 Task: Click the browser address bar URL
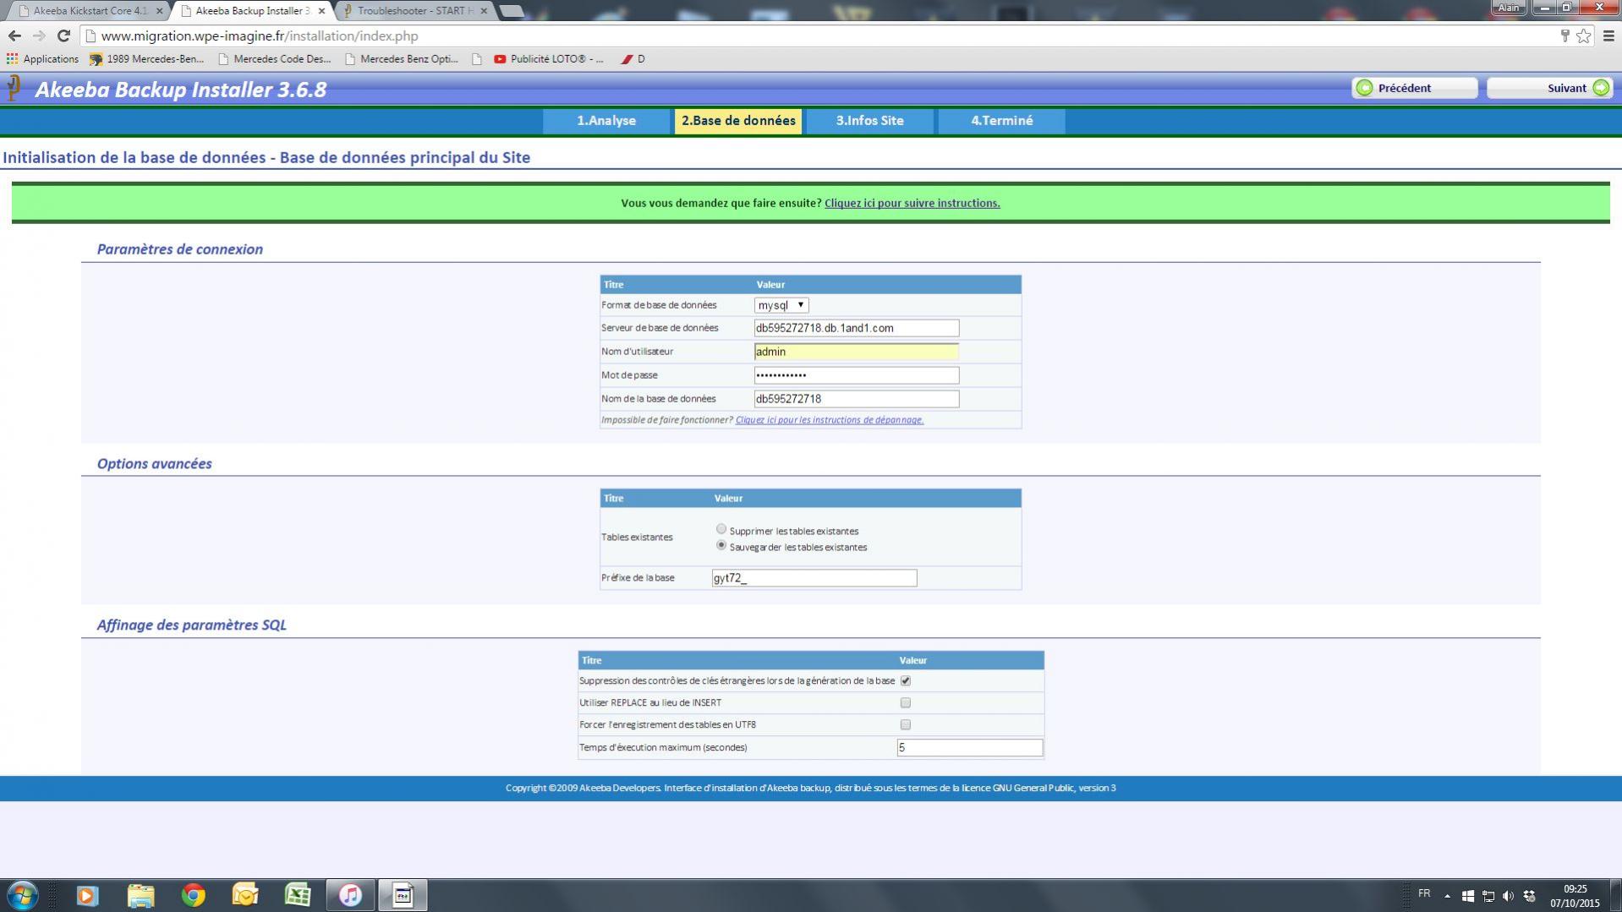click(259, 36)
